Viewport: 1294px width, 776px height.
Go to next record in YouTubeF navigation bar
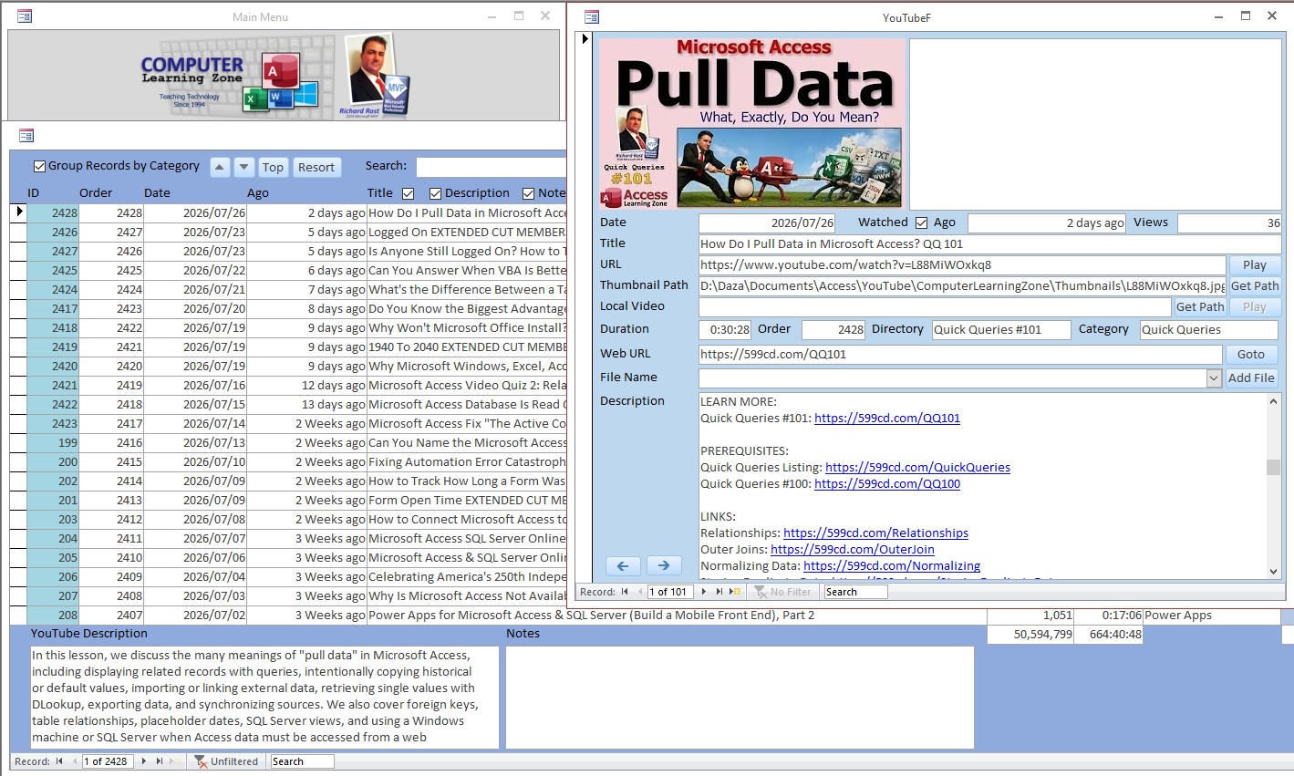point(703,592)
